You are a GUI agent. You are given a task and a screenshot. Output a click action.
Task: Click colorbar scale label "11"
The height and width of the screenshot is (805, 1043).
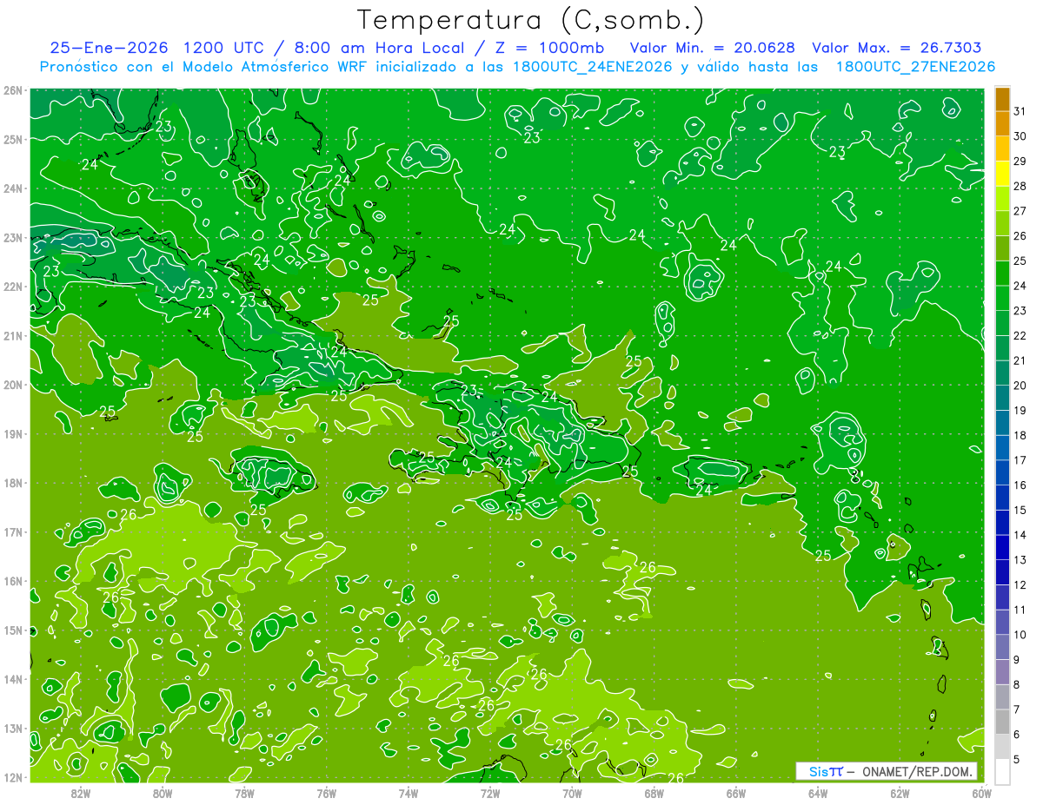point(1020,610)
